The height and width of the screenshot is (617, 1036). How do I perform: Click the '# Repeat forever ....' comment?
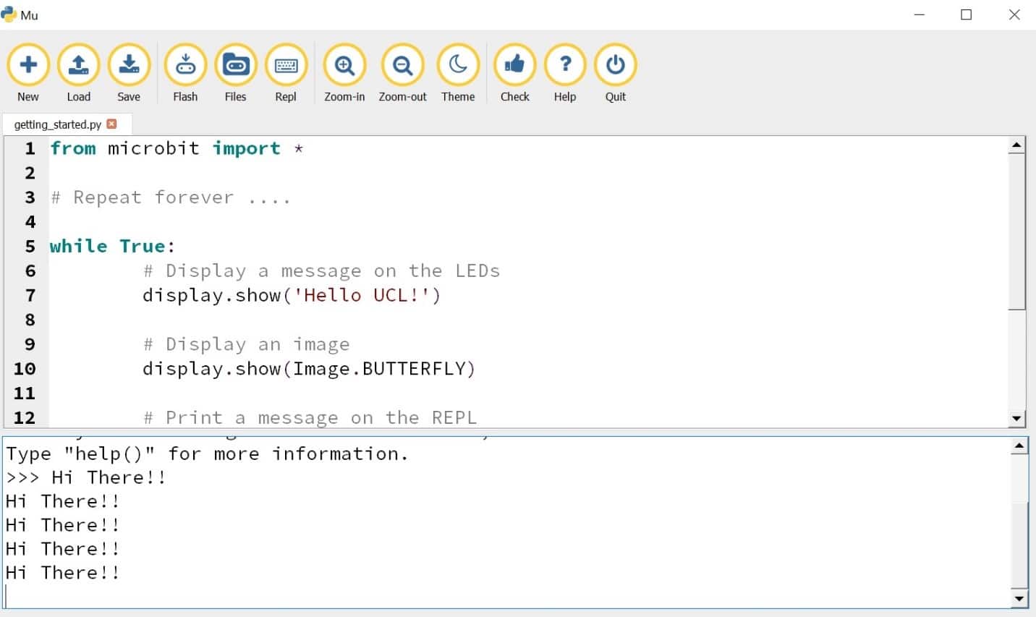[171, 197]
